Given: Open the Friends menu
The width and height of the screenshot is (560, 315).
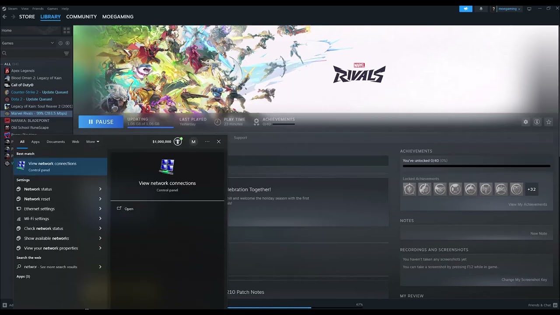Looking at the screenshot, I should [38, 9].
